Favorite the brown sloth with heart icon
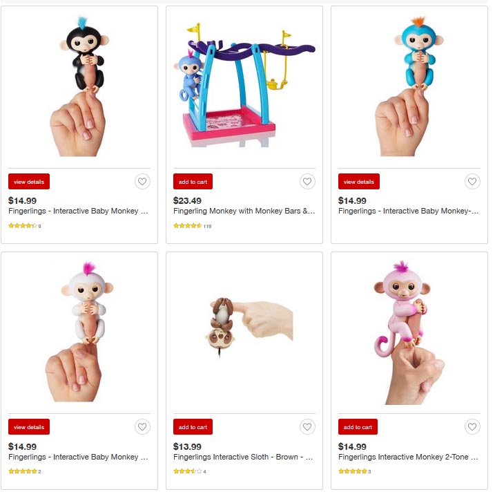Screen dimensions: 495x492 307,427
